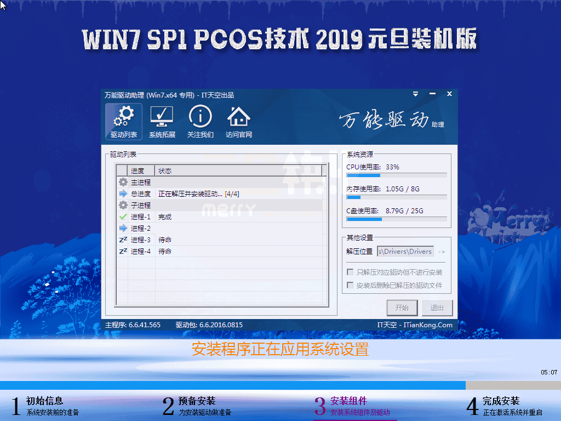Click the sleep icon beside 进程-3
This screenshot has width=561, height=421.
(123, 240)
